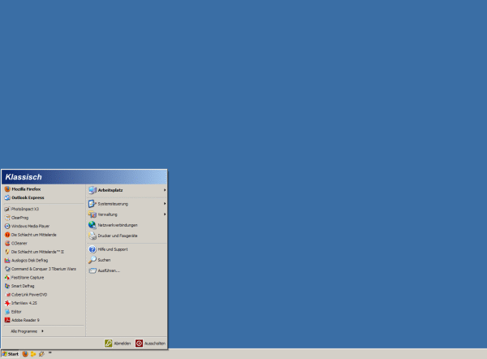487x359 pixels.
Task: Expand the Alle Programme submenu
Action: [27, 331]
